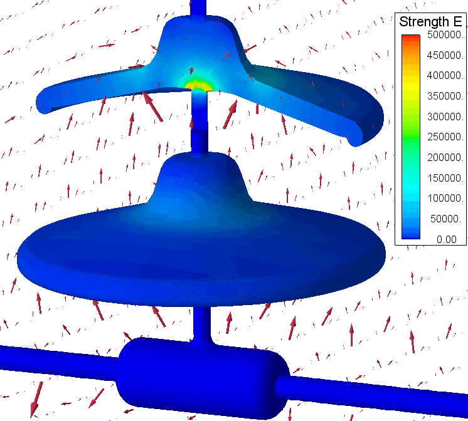Click the "Strength E" legend title
This screenshot has height=421, width=468.
coord(430,22)
